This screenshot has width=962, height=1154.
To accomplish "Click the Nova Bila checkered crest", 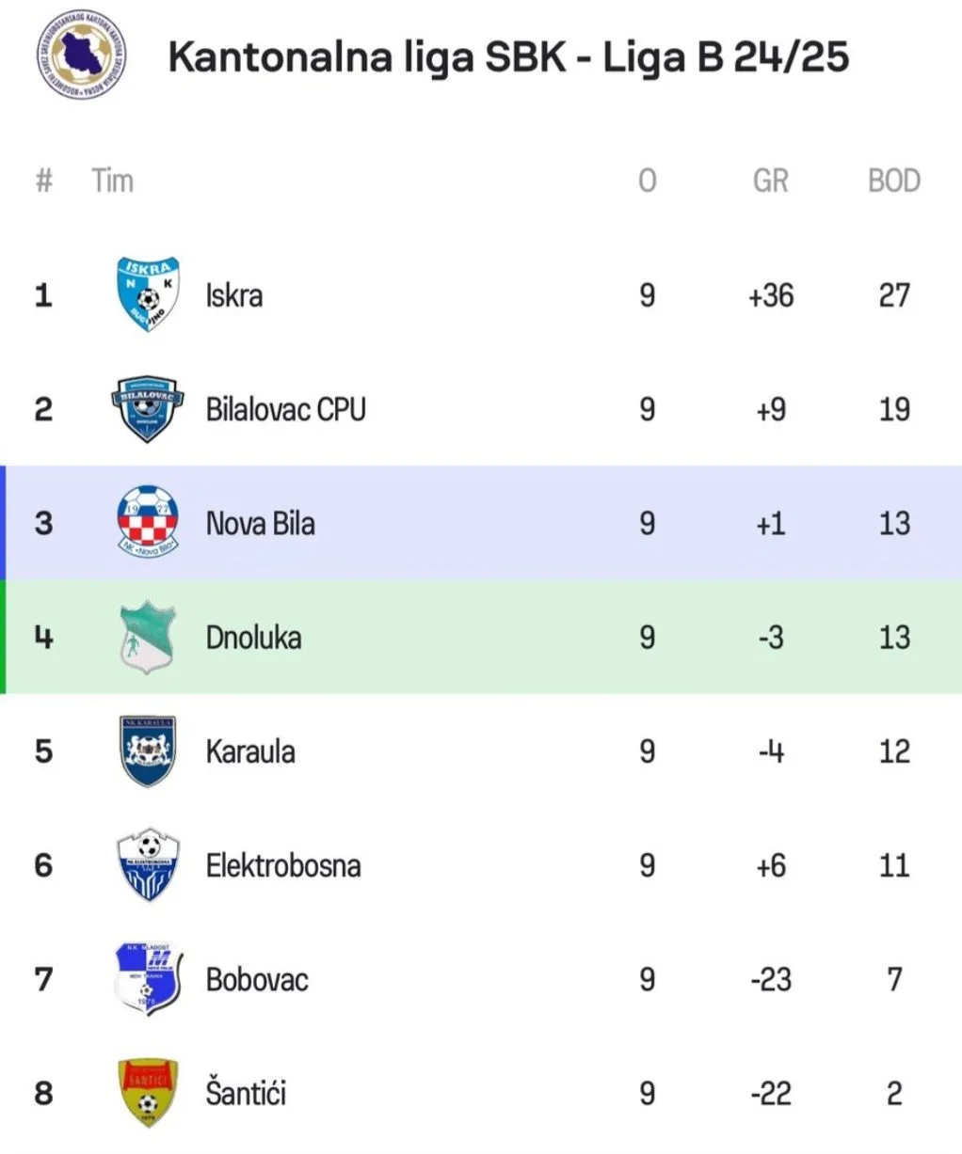I will (x=148, y=523).
